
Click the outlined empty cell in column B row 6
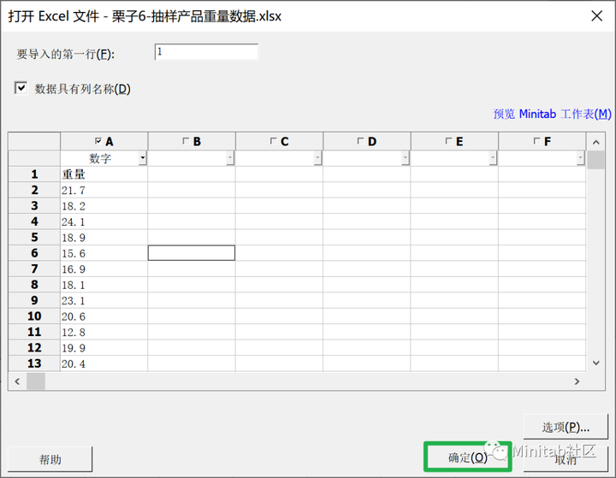pos(192,253)
